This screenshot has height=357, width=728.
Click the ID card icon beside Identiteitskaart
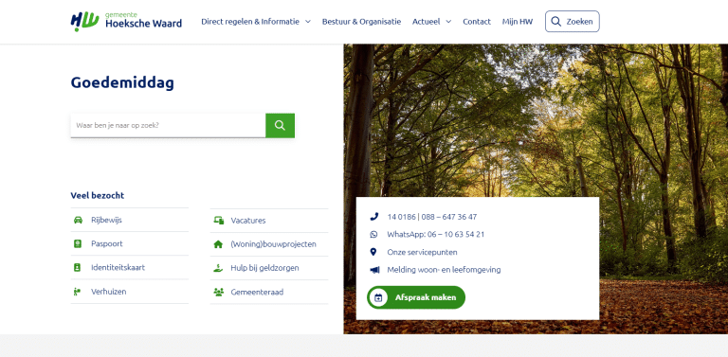(x=77, y=268)
